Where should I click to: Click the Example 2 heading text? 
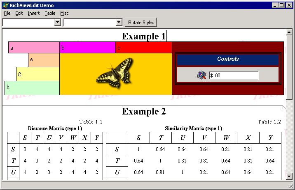tap(144, 112)
